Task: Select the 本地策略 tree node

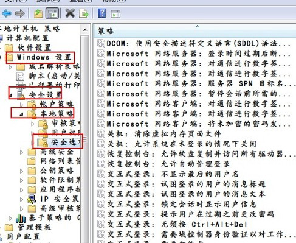Action: point(57,114)
